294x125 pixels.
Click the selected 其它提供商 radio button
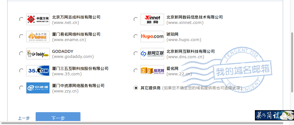tap(136, 88)
